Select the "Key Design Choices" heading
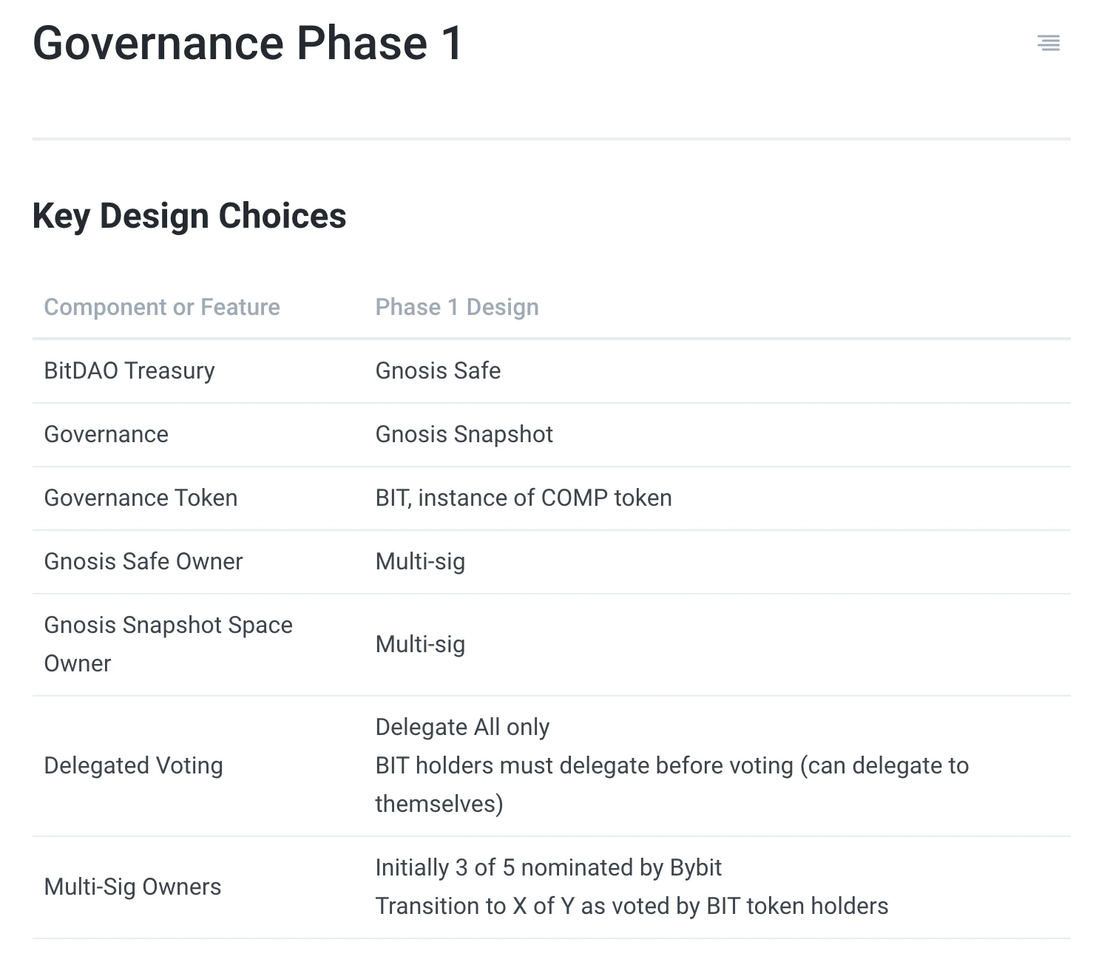This screenshot has height=979, width=1093. [x=189, y=216]
